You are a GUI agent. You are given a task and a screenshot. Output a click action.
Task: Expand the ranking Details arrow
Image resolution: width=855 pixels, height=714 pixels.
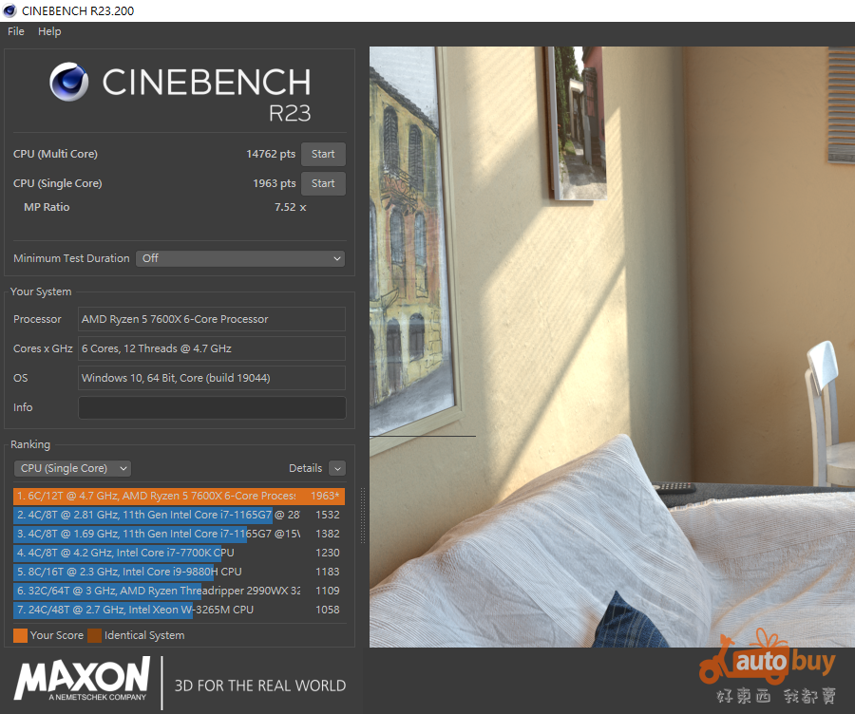point(337,468)
